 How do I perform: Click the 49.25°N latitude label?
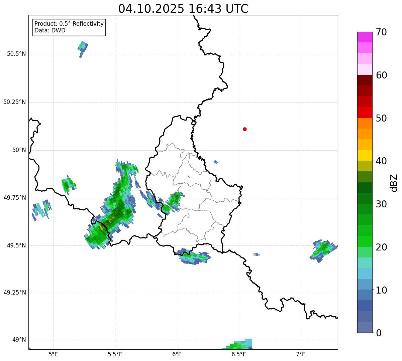(x=14, y=293)
